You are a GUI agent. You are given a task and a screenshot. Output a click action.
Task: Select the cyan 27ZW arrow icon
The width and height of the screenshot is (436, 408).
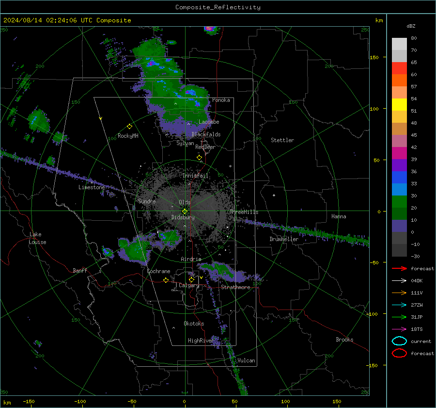coord(399,305)
